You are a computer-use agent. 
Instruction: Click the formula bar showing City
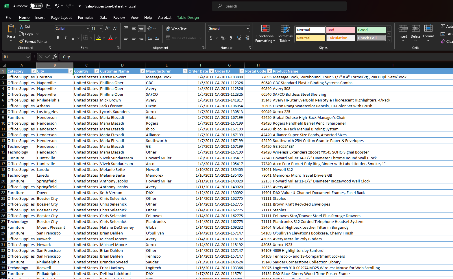[256, 57]
